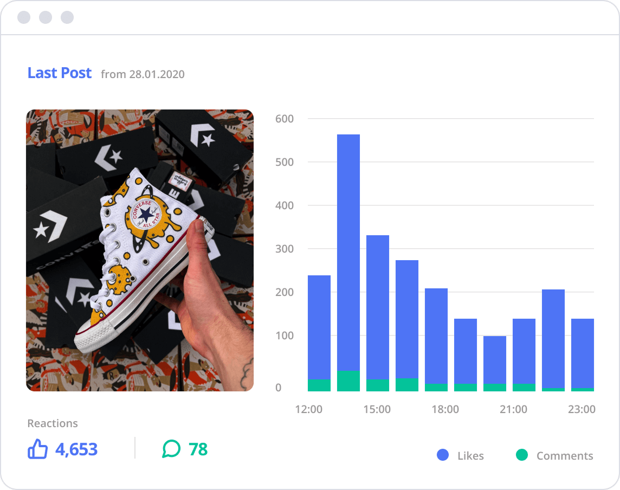Click the comment speech bubble icon
The image size is (620, 490).
171,449
